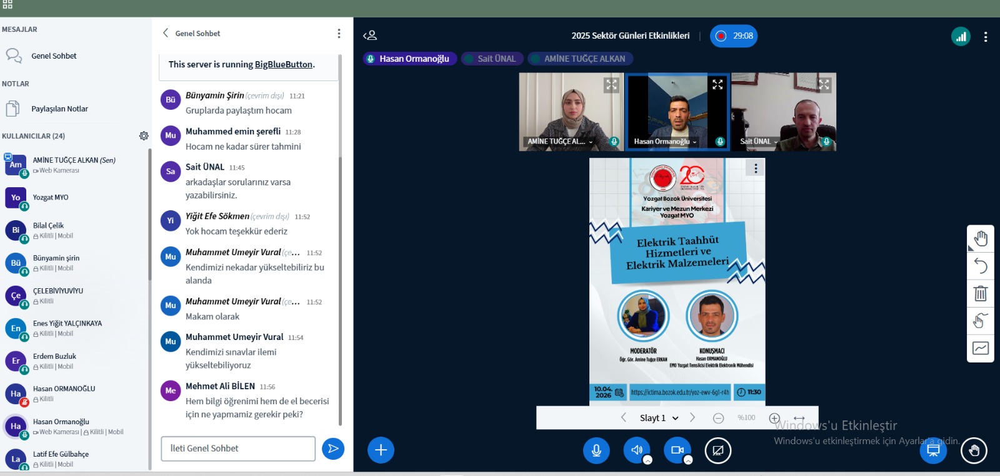The height and width of the screenshot is (476, 1000).
Task: Click the İleti Genel Sohbet message field
Action: coord(237,449)
